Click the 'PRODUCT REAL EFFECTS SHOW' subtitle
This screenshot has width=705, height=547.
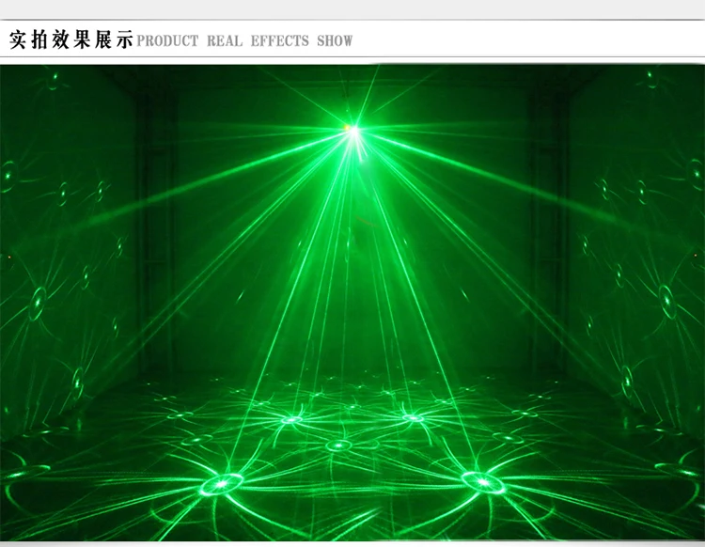[x=244, y=41]
